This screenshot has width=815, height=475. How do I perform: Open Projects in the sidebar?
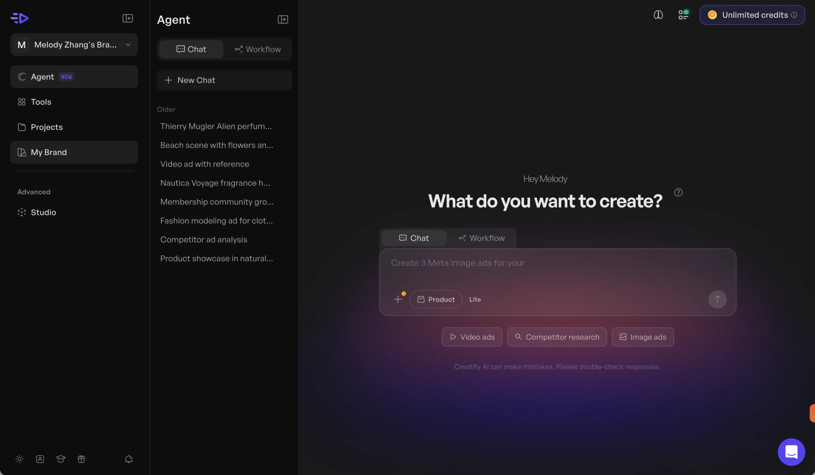pyautogui.click(x=74, y=127)
